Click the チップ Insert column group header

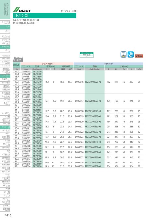(47, 64)
